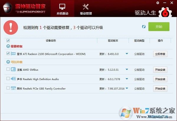The image size is (177, 121).
Task: Toggle the select-all checkbox in header
Action: pos(8,41)
